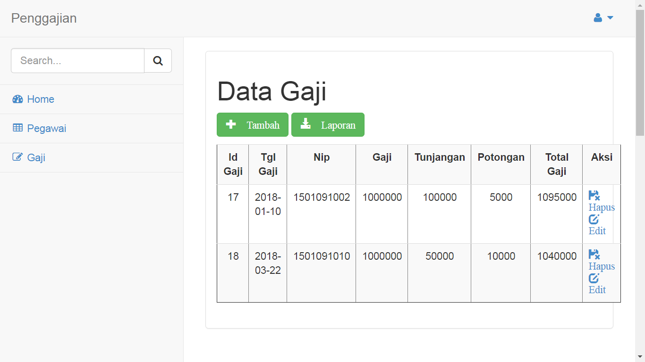Open Pegawai in the sidebar menu
Image resolution: width=645 pixels, height=362 pixels.
46,128
